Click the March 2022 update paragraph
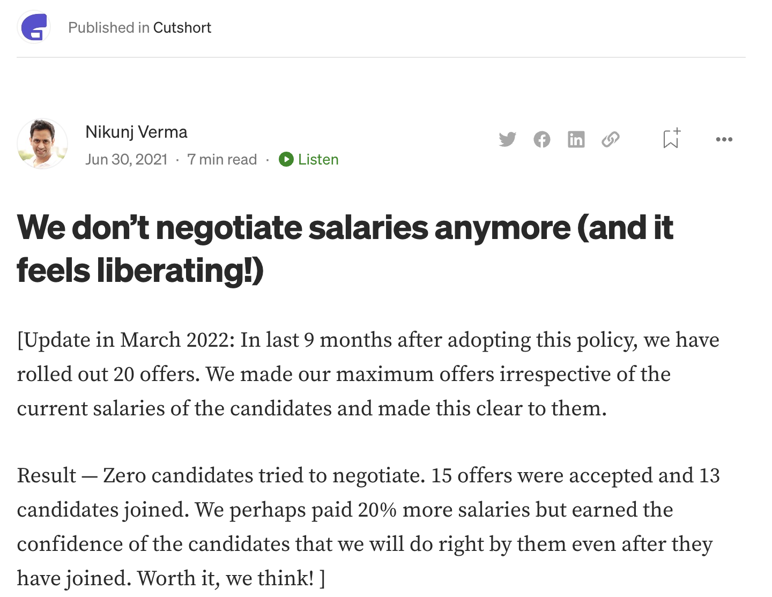The height and width of the screenshot is (597, 772). tap(368, 374)
